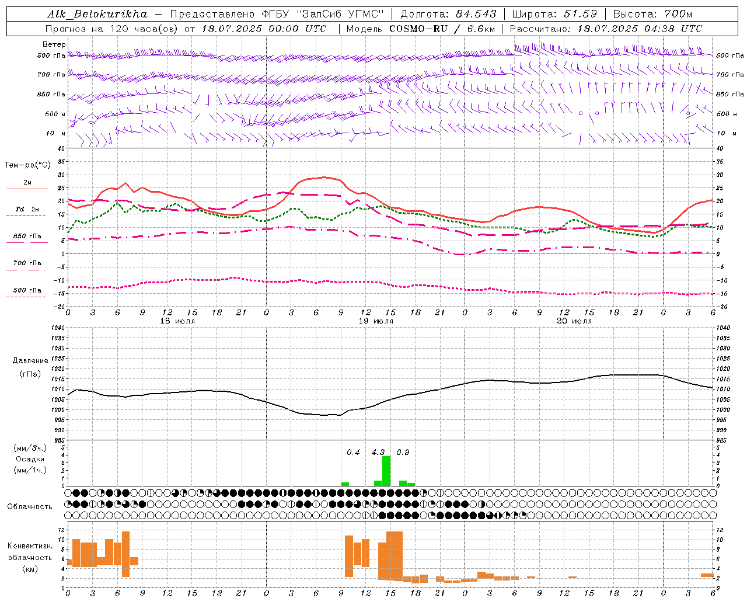
Task: Click 700 гПа entry in temperature legend
Action: click(x=27, y=263)
